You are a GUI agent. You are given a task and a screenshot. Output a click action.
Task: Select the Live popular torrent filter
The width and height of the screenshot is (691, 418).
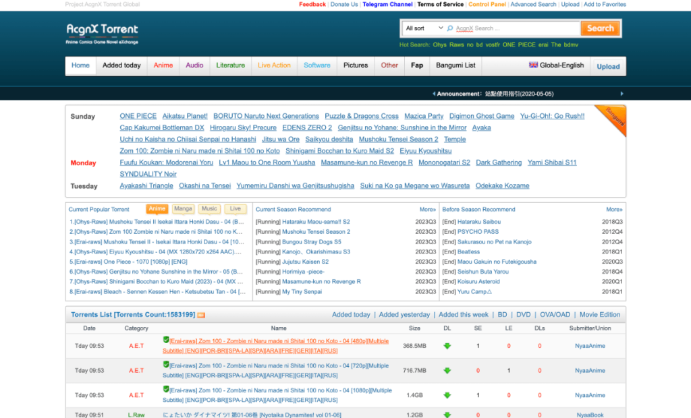click(x=236, y=209)
